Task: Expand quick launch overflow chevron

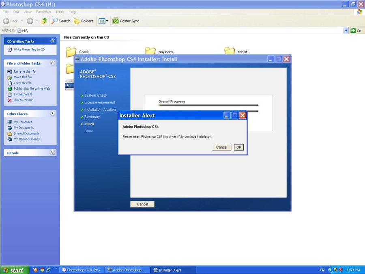Action: [56, 269]
